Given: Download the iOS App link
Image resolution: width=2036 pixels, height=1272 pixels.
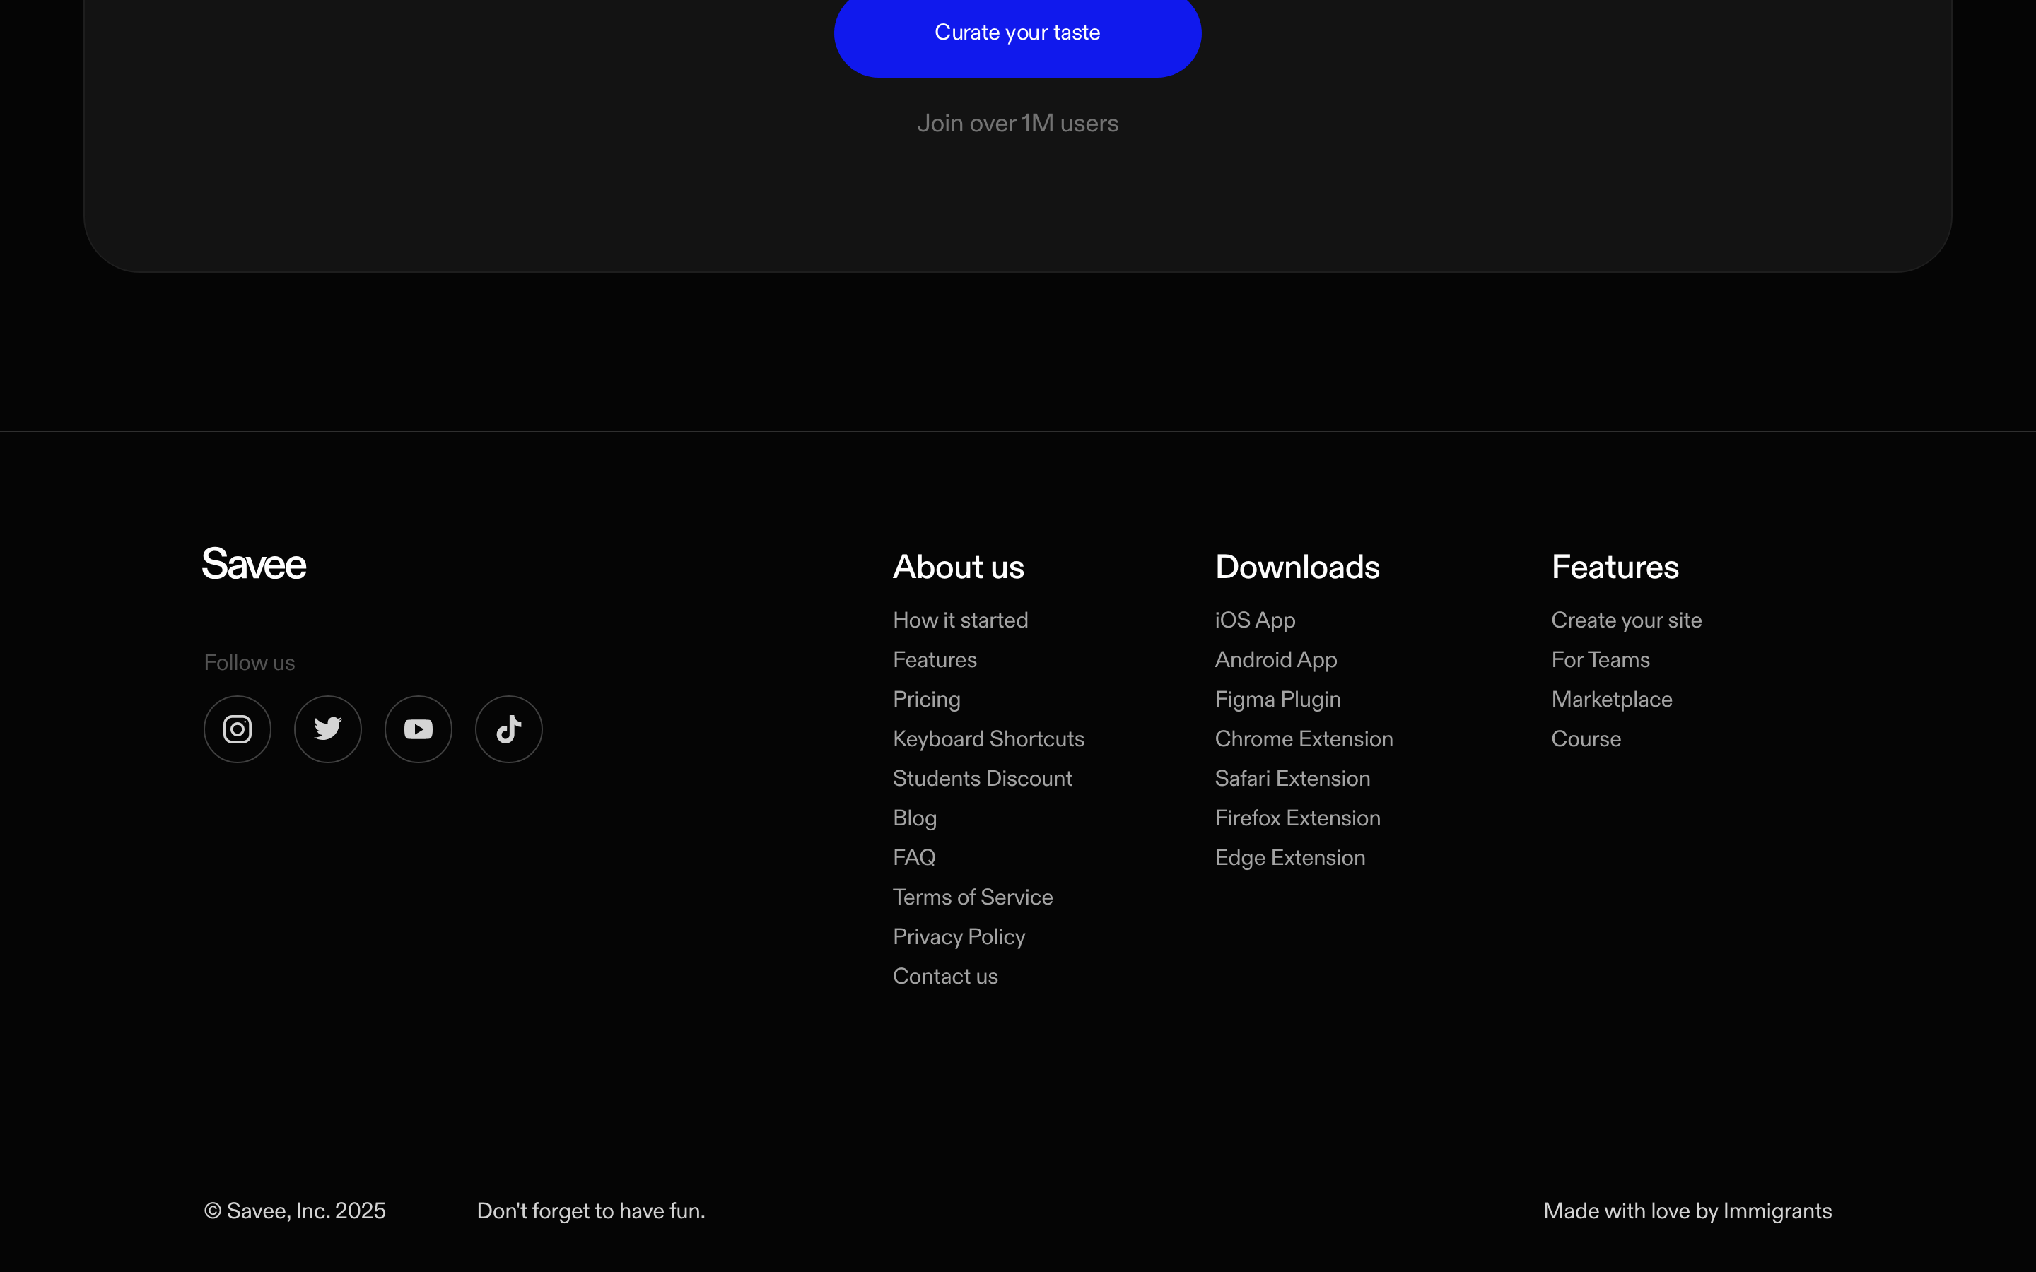Looking at the screenshot, I should click(1254, 620).
